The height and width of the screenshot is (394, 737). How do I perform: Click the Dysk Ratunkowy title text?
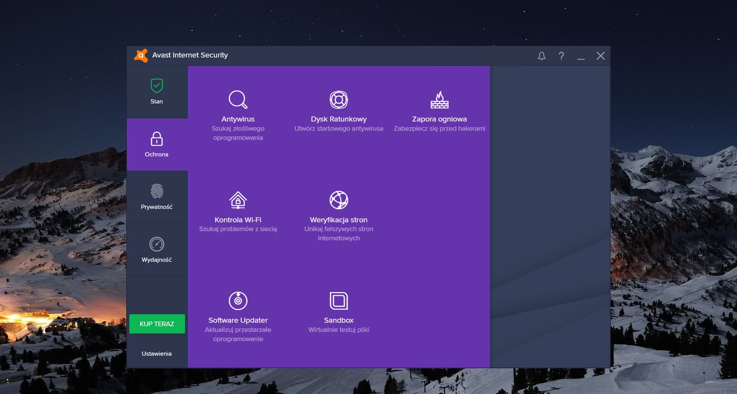(x=339, y=119)
